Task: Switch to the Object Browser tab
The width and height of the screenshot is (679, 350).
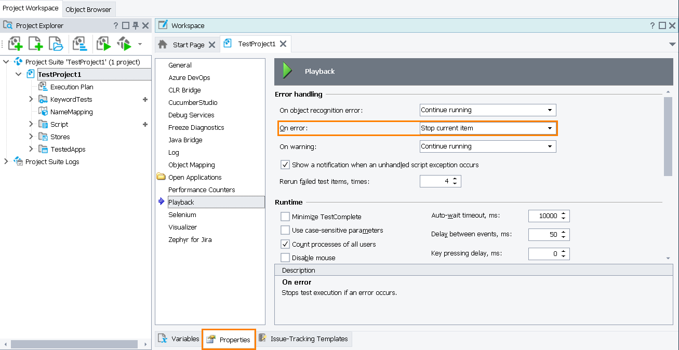Action: (88, 8)
